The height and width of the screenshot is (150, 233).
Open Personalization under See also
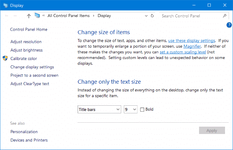coord(24,132)
